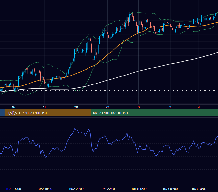Click the 10/2 20:00 date label

click(x=76, y=189)
